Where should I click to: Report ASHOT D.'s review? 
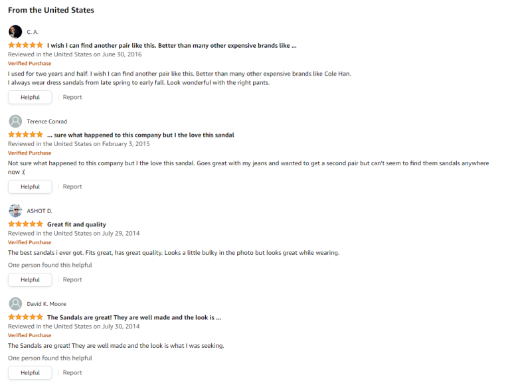click(x=72, y=280)
